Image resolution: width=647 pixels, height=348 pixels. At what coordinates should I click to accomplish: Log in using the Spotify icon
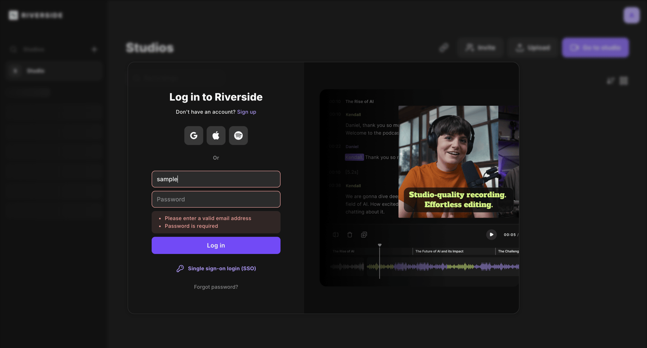click(x=238, y=136)
